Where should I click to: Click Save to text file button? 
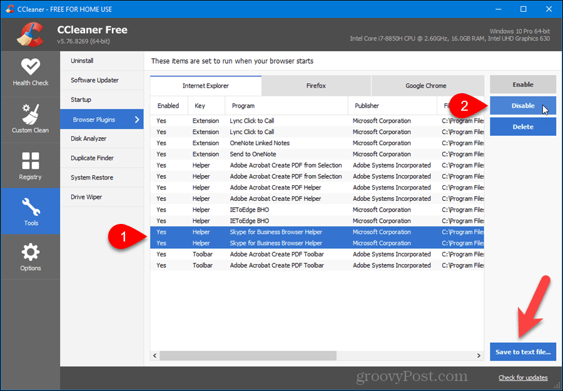pos(523,352)
